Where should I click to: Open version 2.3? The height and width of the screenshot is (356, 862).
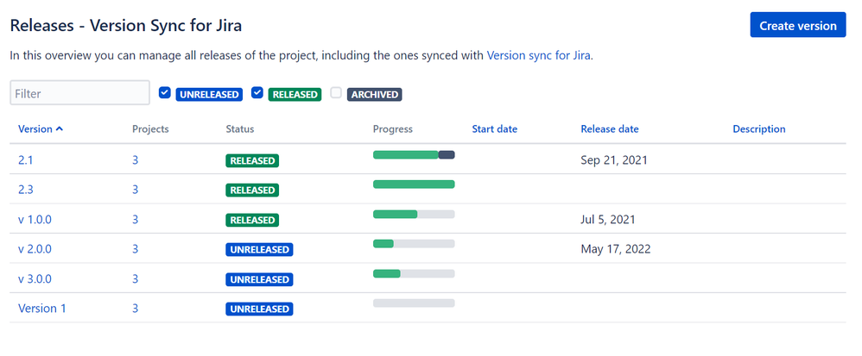click(x=26, y=190)
